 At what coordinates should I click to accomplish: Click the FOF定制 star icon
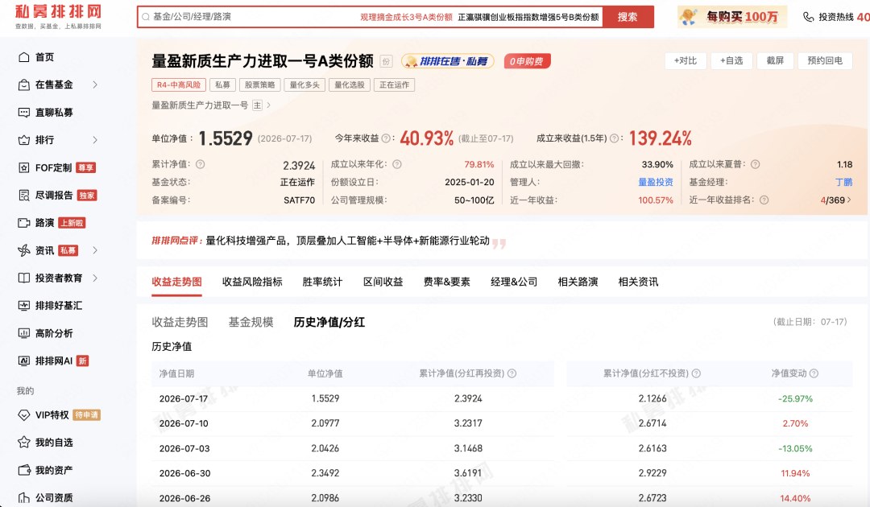point(24,167)
